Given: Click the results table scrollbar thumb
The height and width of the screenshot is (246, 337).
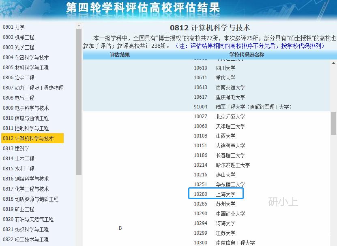Looking at the screenshot, I should [333, 123].
